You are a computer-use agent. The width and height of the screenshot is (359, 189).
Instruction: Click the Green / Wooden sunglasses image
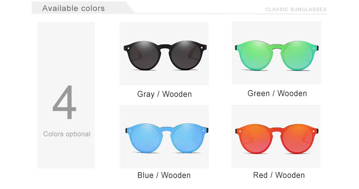pyautogui.click(x=276, y=53)
